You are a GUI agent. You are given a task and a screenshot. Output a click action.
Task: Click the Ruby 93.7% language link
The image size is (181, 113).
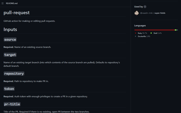tap(142, 33)
